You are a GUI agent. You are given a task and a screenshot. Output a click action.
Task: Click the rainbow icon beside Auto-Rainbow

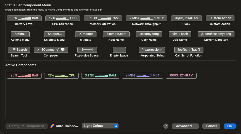click(52, 126)
